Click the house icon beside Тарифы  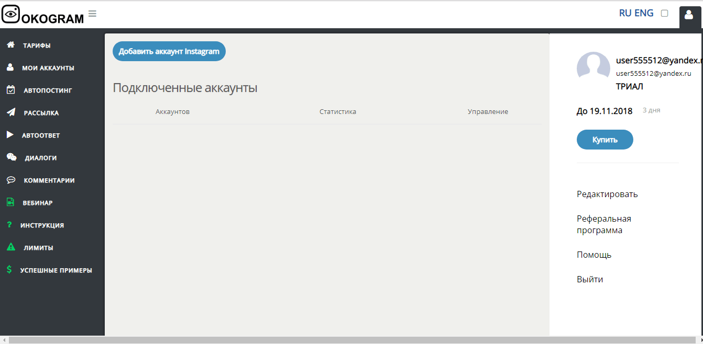tap(10, 45)
